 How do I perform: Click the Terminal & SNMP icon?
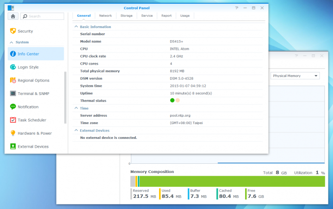[x=13, y=93]
